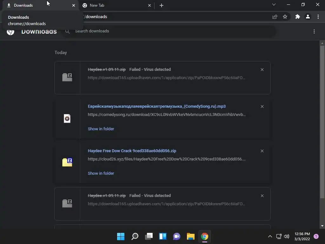Click the Chrome icon on the taskbar
Screen dimensions: 325x244
point(205,236)
